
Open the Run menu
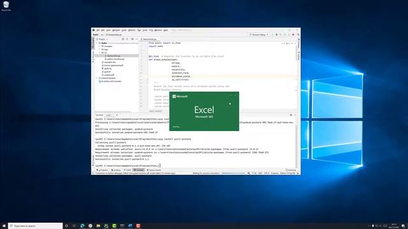coord(139,31)
